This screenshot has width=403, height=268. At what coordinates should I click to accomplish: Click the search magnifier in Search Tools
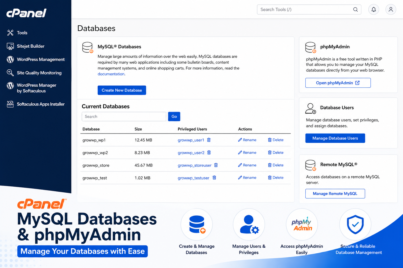click(x=356, y=9)
